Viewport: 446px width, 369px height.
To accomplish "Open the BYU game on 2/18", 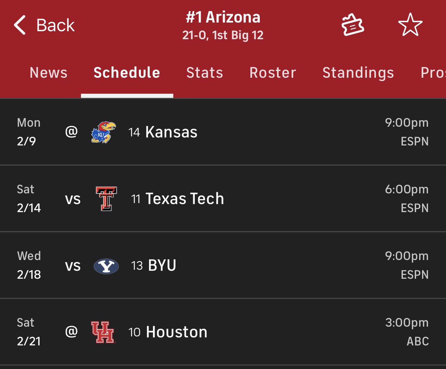I will [x=223, y=265].
